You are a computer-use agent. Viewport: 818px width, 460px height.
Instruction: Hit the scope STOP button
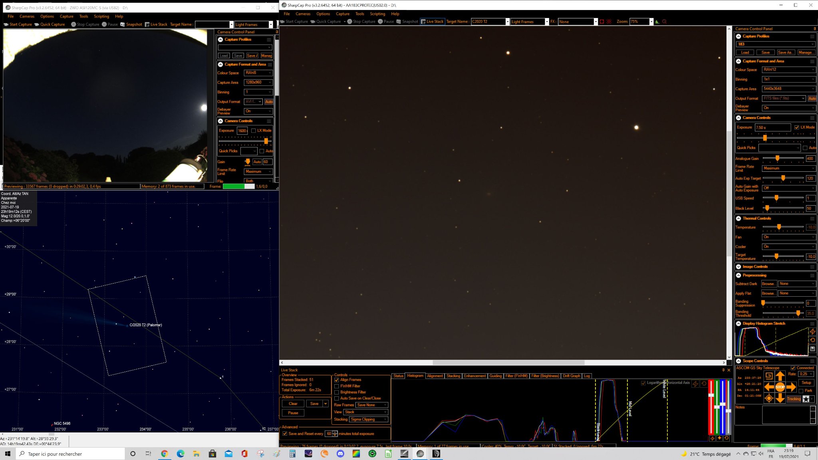[780, 387]
